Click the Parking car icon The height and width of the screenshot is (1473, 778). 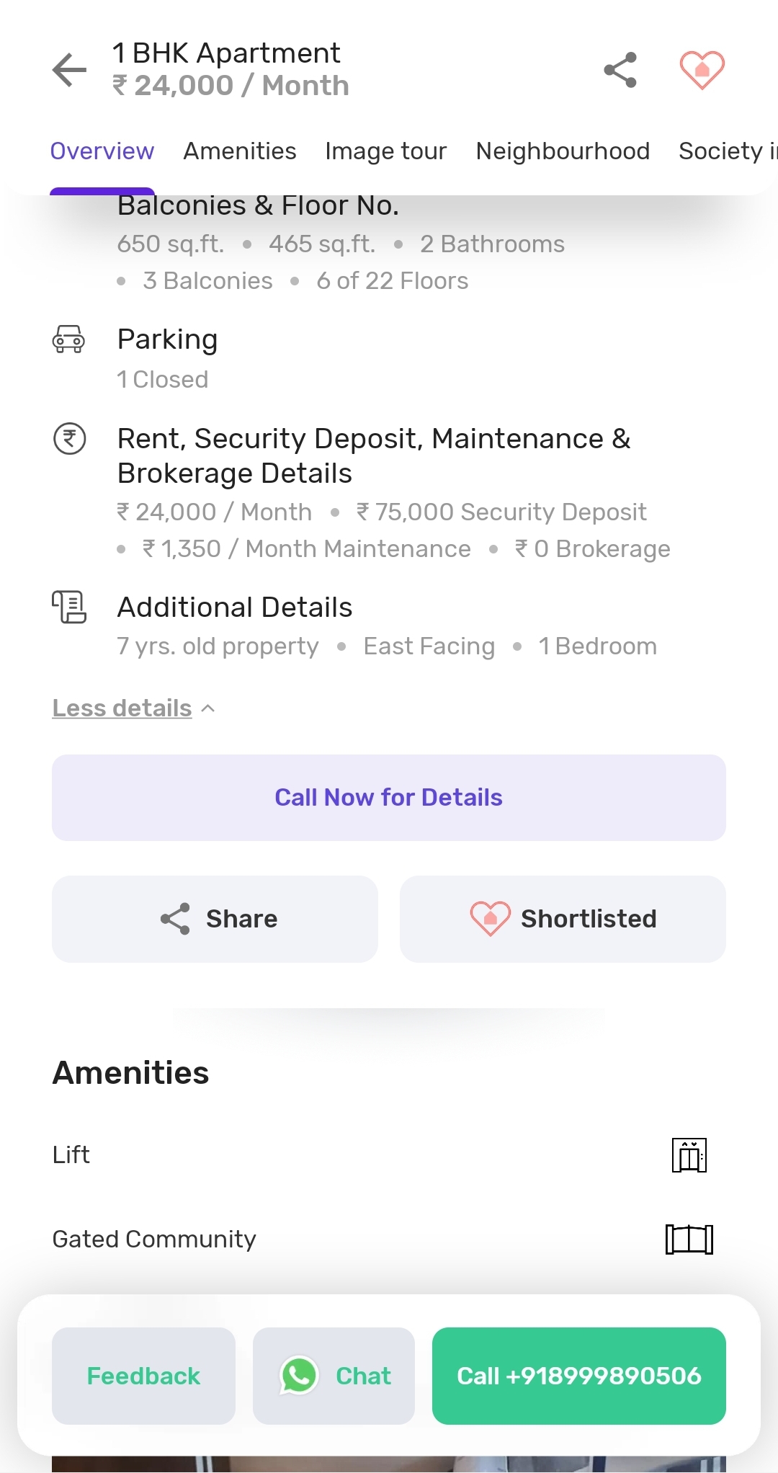(x=69, y=339)
